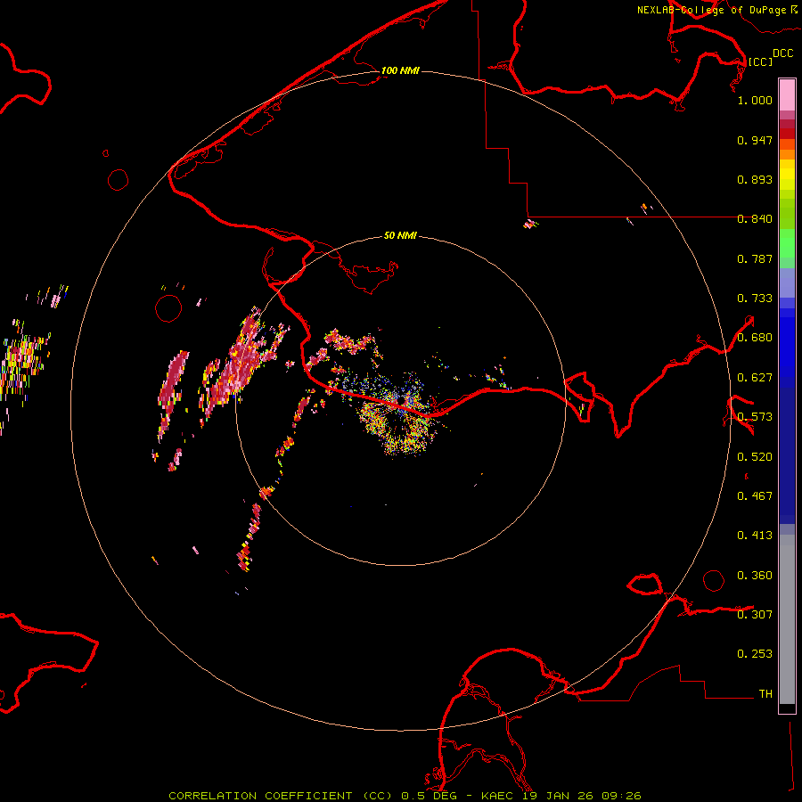Click the TH label on the legend

765,693
